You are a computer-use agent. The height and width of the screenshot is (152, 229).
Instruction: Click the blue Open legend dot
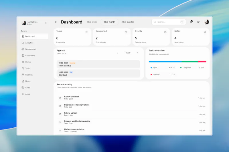tap(151, 68)
